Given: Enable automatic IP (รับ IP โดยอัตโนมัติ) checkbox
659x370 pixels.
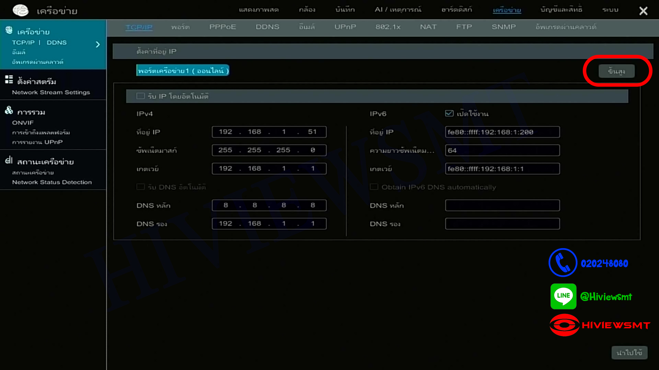Looking at the screenshot, I should [x=141, y=96].
